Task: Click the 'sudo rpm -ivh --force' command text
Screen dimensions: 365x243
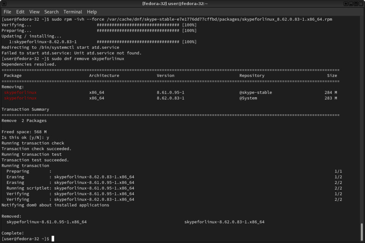Action: click(78, 19)
